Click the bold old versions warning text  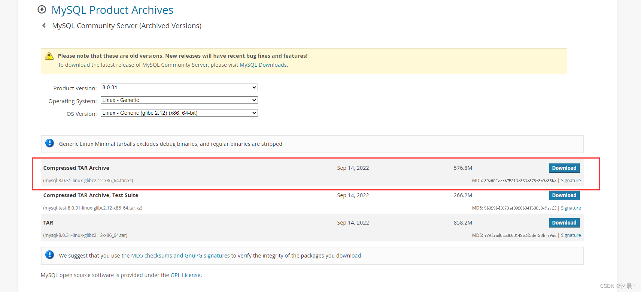point(183,56)
